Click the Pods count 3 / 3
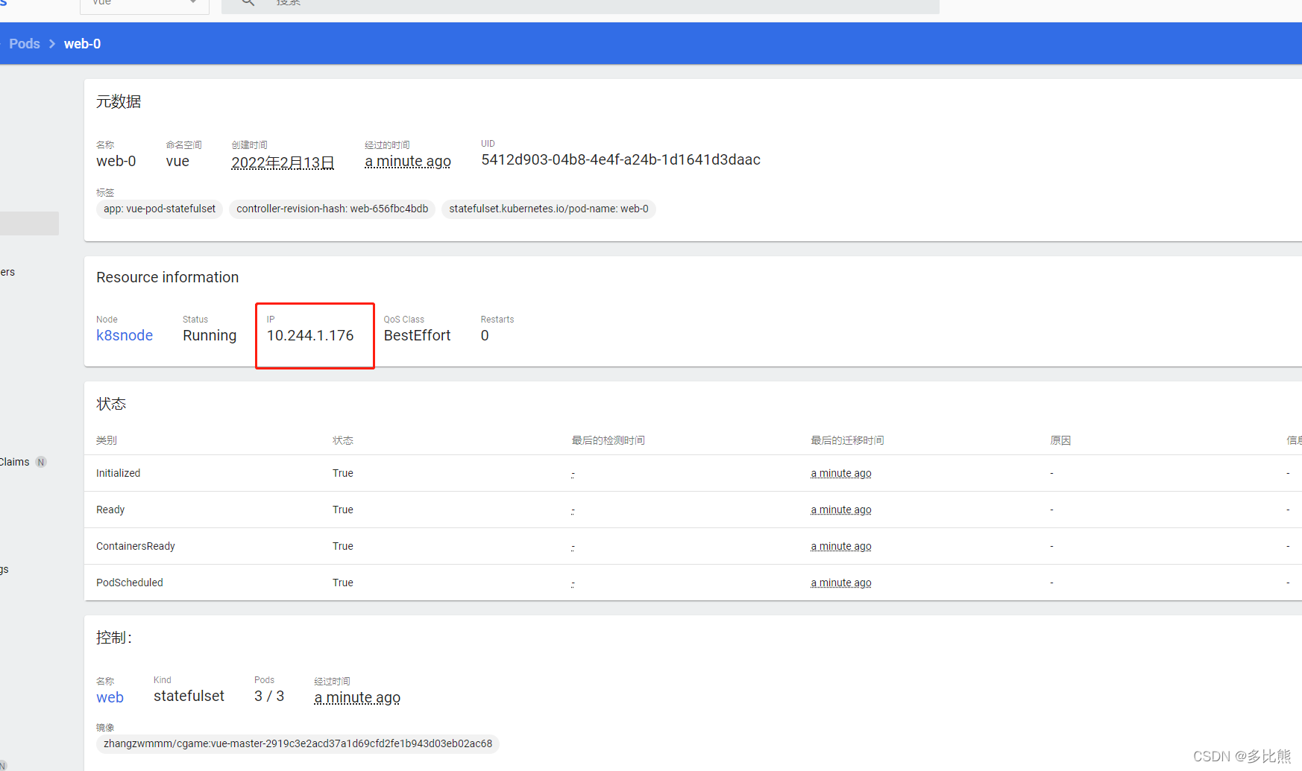The image size is (1302, 771). click(x=269, y=696)
